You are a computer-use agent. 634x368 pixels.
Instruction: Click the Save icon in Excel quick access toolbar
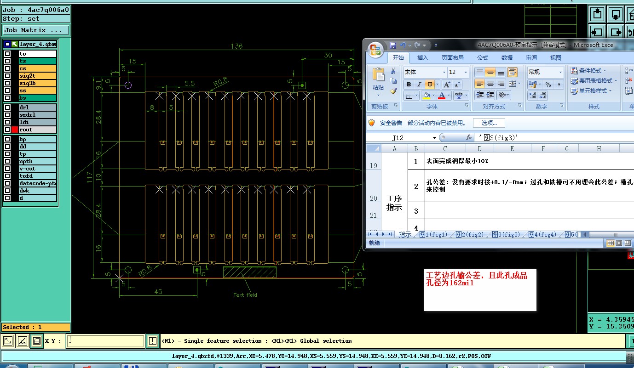(393, 45)
